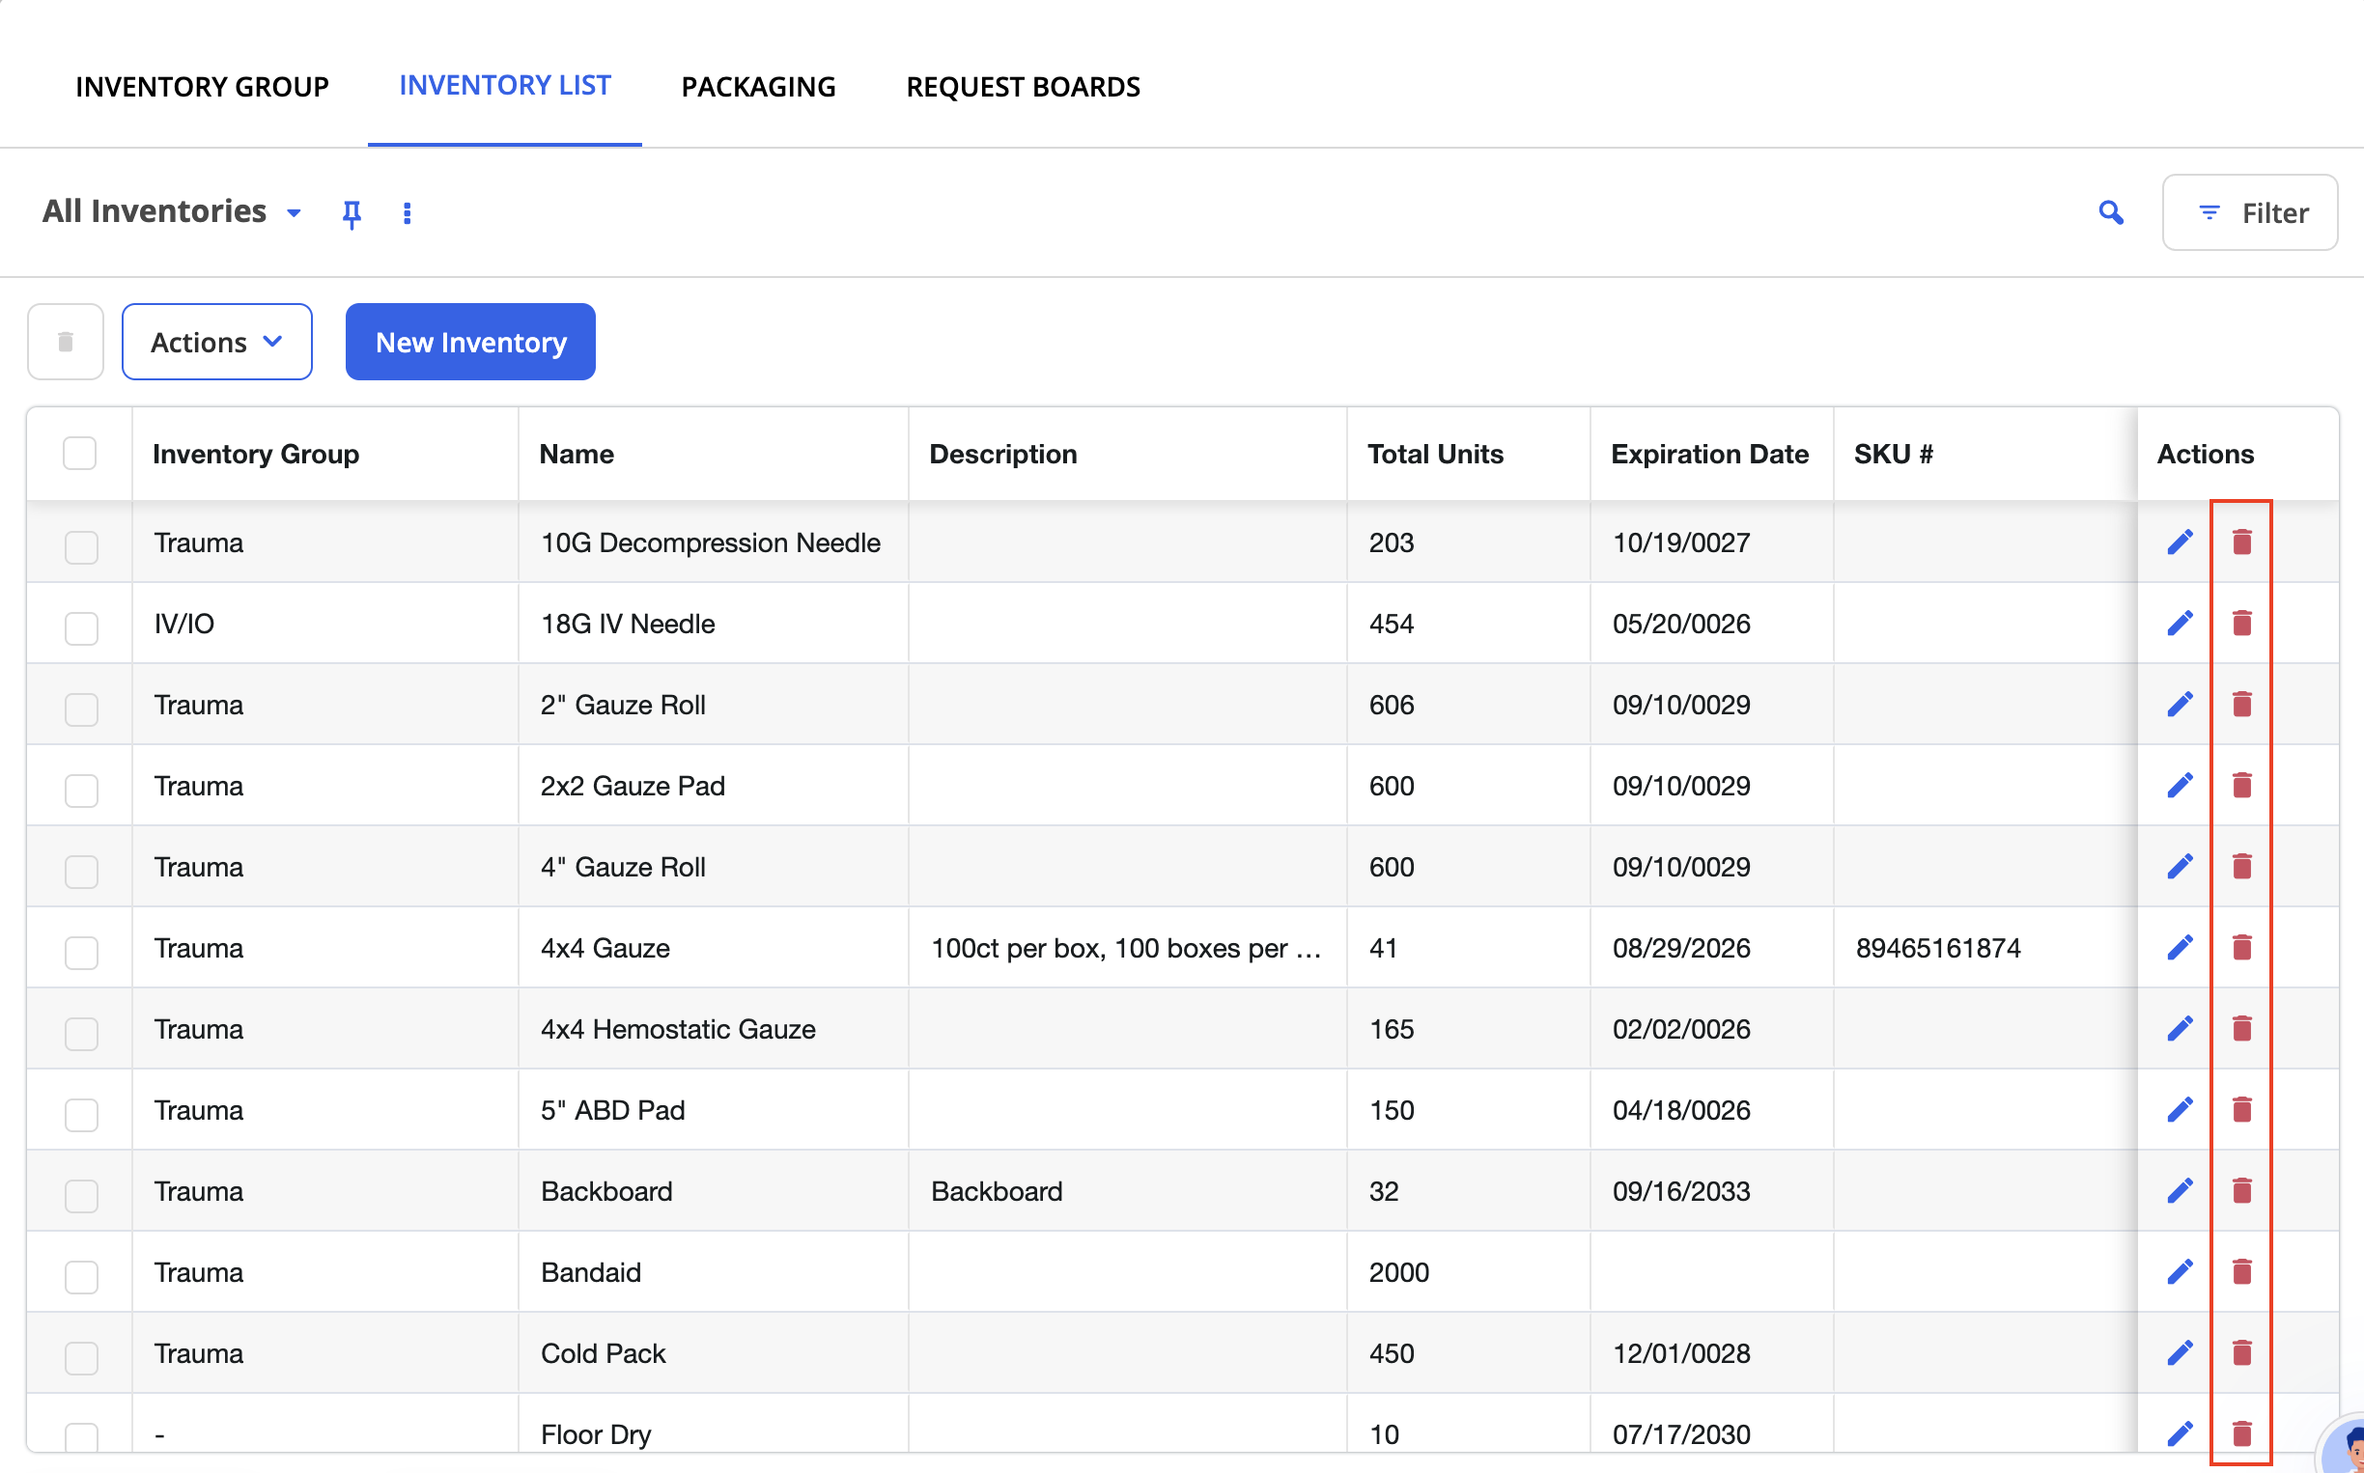Check the Backboard row checkbox

[82, 1195]
